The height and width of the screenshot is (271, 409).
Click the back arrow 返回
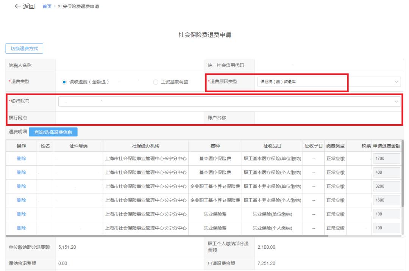tap(24, 7)
